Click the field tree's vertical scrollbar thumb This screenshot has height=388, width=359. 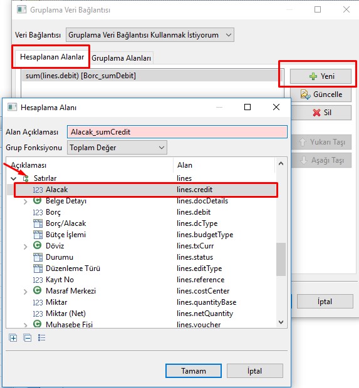pos(281,259)
